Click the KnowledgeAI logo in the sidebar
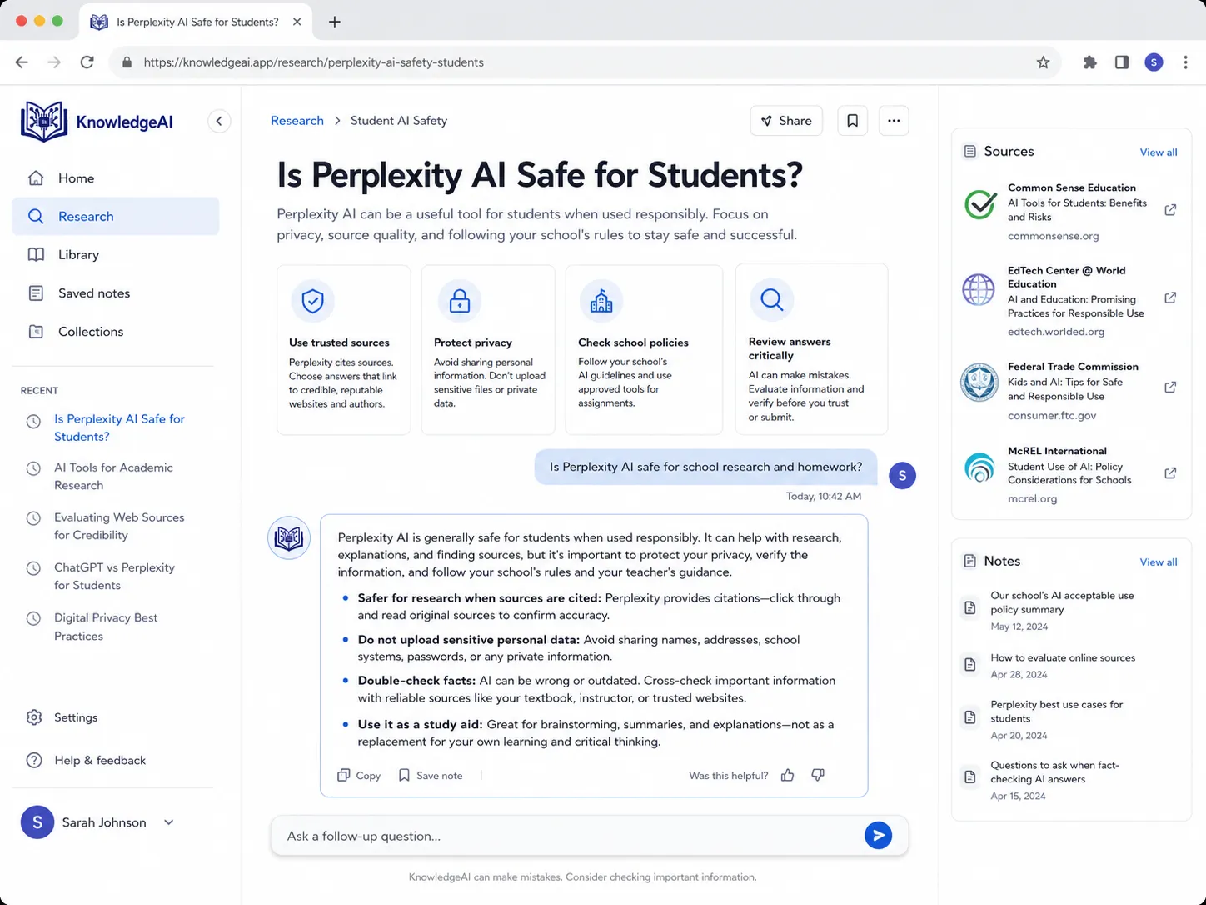The height and width of the screenshot is (905, 1206). pos(97,122)
